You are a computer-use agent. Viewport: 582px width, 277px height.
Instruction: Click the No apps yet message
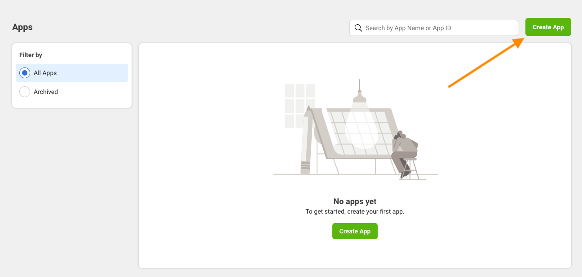pyautogui.click(x=355, y=201)
